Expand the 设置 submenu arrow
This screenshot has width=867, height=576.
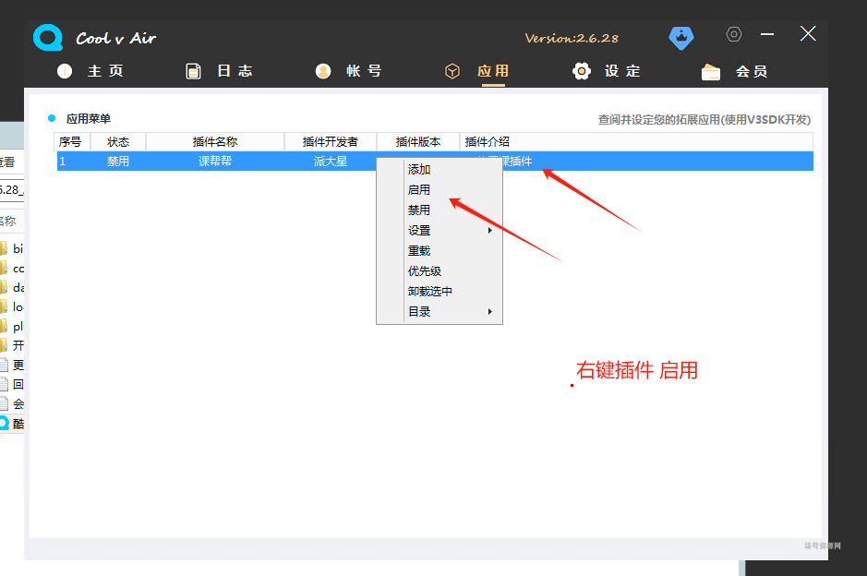[x=490, y=231]
